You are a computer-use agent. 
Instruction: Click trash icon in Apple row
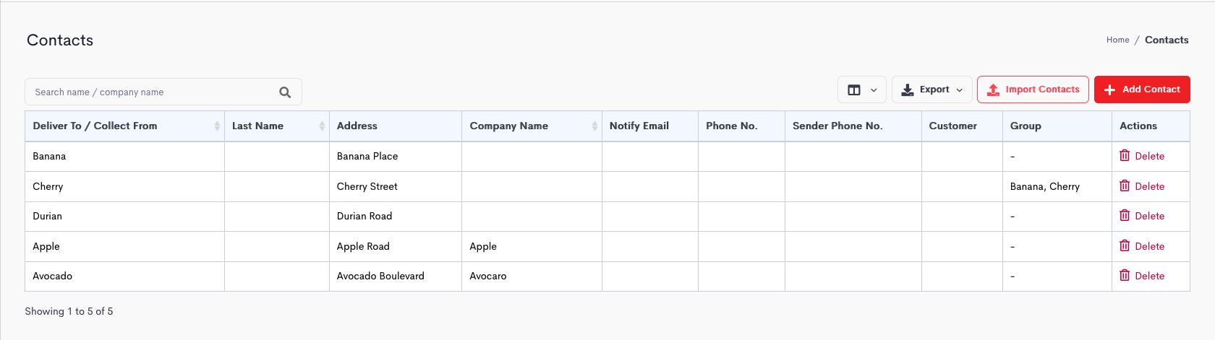click(x=1125, y=245)
